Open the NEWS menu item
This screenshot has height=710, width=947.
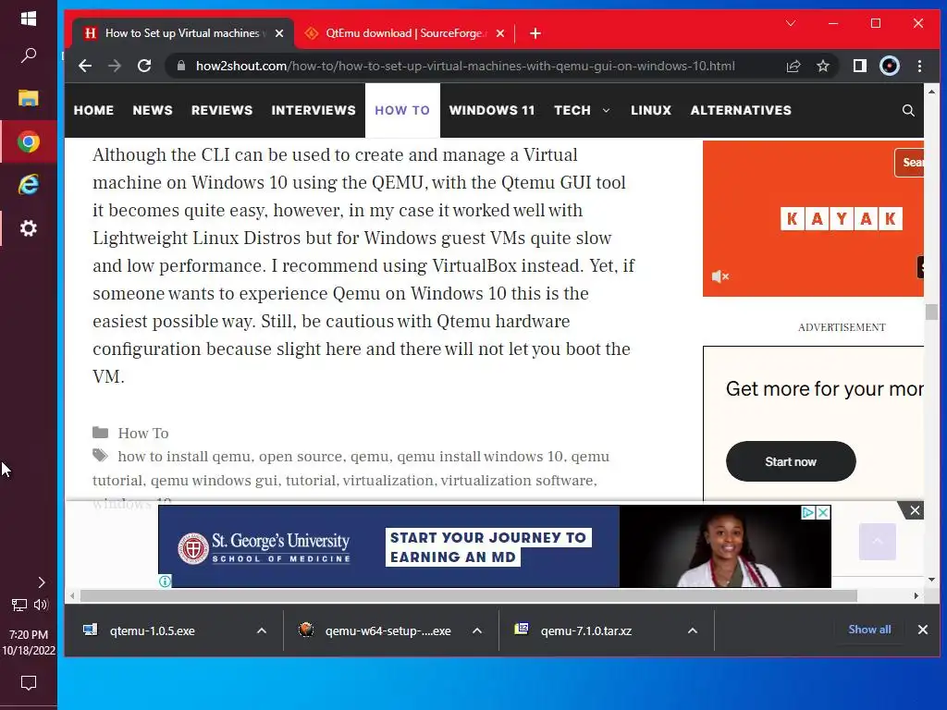pyautogui.click(x=153, y=111)
